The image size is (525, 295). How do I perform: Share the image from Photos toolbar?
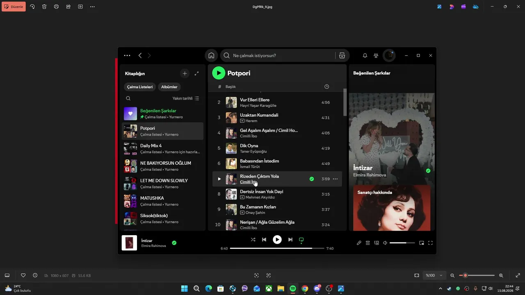point(68,7)
